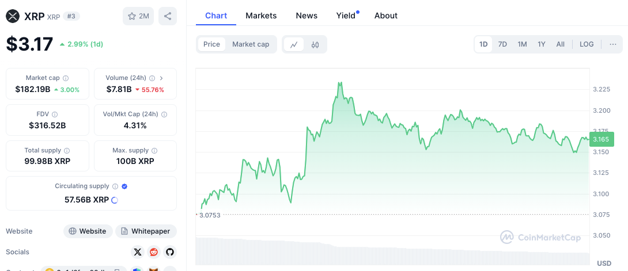The height and width of the screenshot is (271, 628).
Task: Open XRP's Reddit social link
Action: point(154,252)
